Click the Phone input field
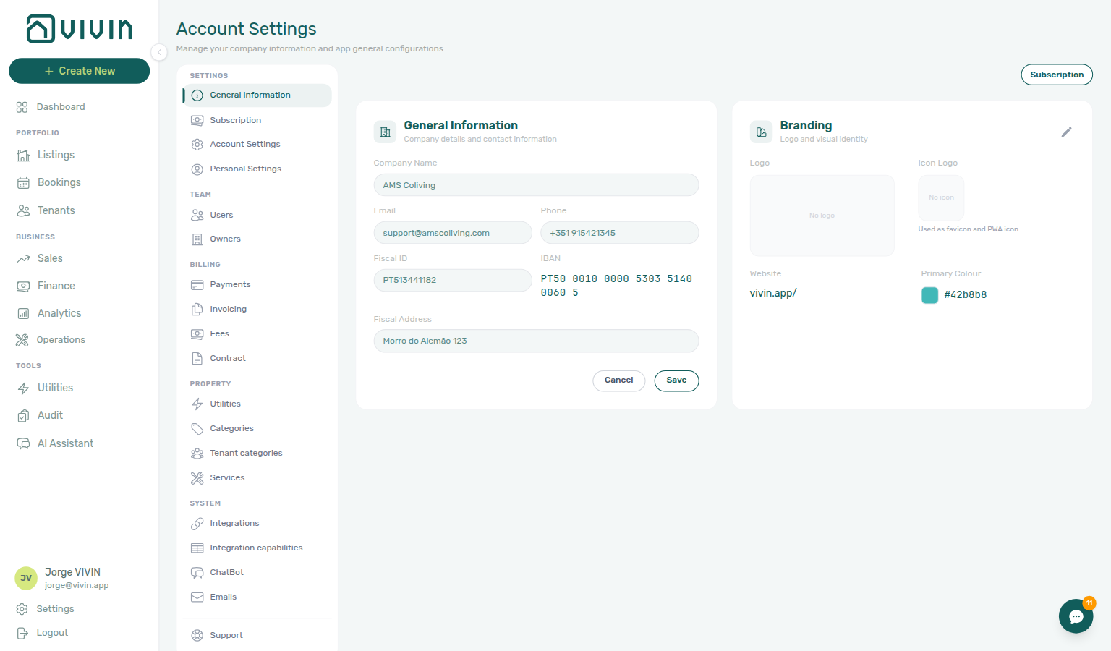Viewport: 1111px width, 651px height. pyautogui.click(x=619, y=233)
